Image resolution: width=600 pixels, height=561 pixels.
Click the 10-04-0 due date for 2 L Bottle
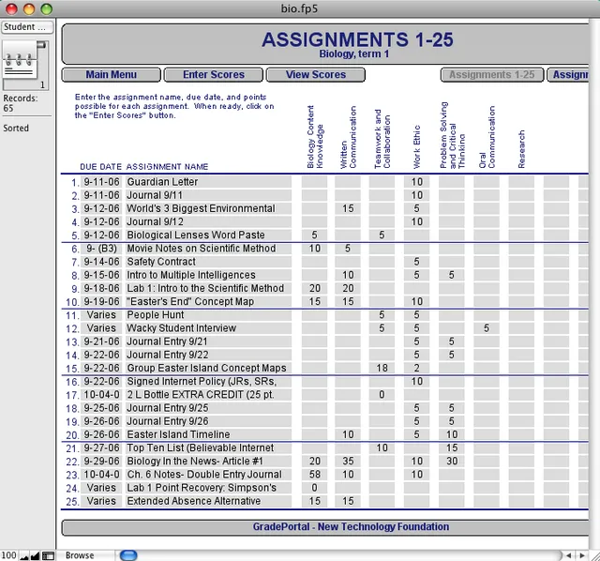click(101, 395)
